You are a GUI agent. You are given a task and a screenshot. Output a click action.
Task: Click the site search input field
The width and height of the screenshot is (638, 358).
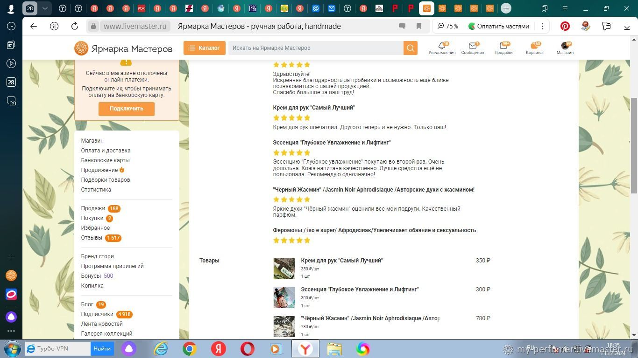pos(316,48)
